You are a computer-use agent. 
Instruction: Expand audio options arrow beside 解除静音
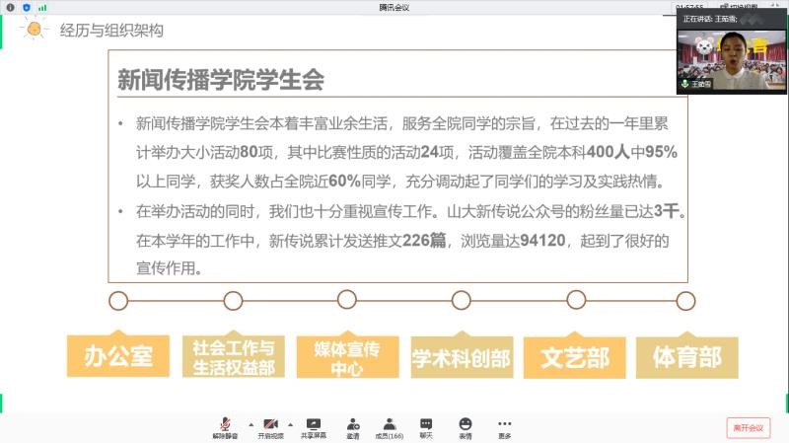point(250,422)
